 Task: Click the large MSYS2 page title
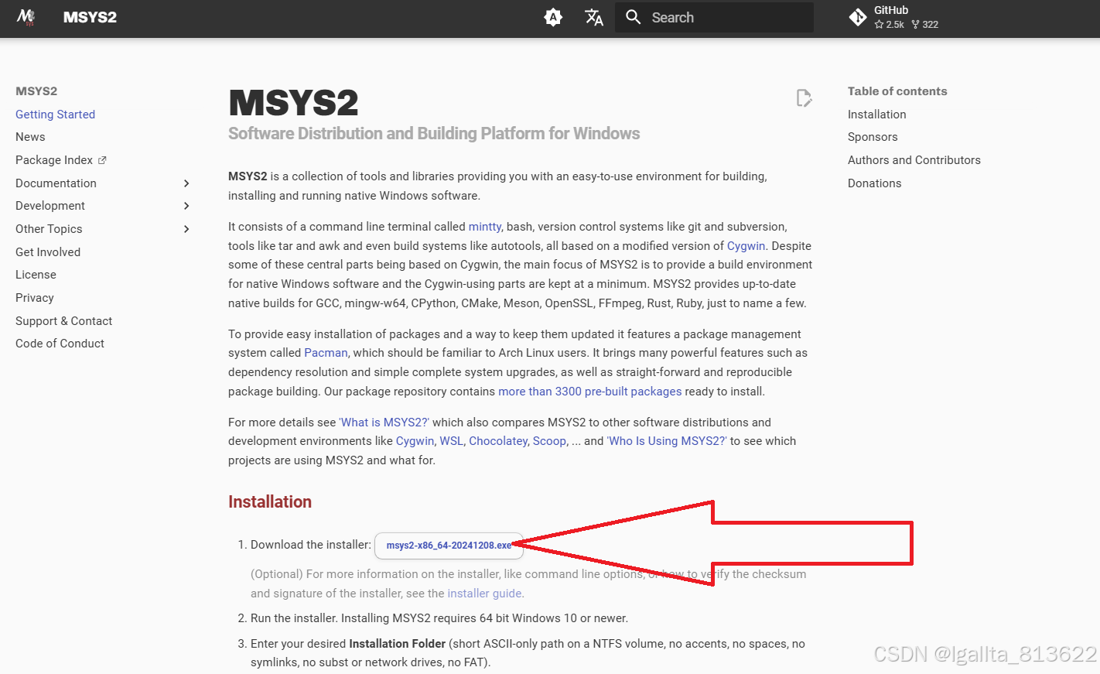pos(293,104)
